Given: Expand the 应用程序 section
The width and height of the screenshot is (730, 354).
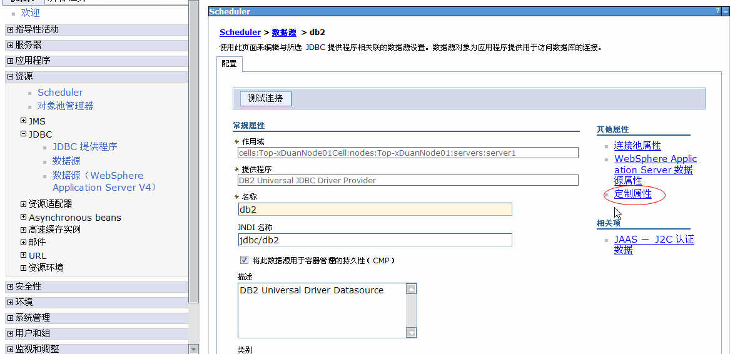Looking at the screenshot, I should 10,61.
